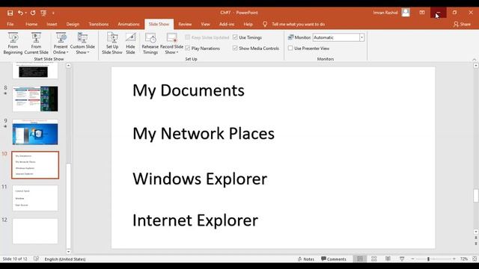The height and width of the screenshot is (269, 479).
Task: Switch to the Insert tab
Action: [52, 24]
